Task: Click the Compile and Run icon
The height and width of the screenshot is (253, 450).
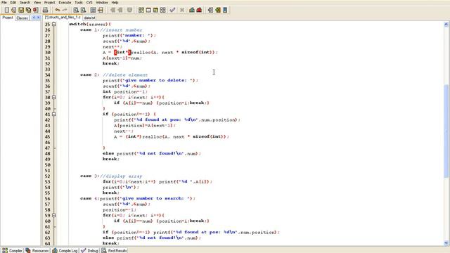Action: tap(155, 10)
